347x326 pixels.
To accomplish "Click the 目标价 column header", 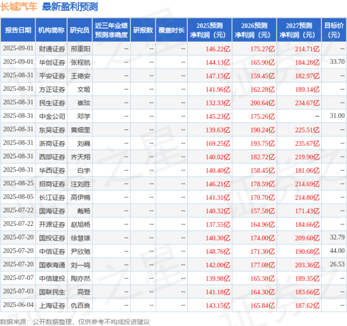I will tap(334, 30).
